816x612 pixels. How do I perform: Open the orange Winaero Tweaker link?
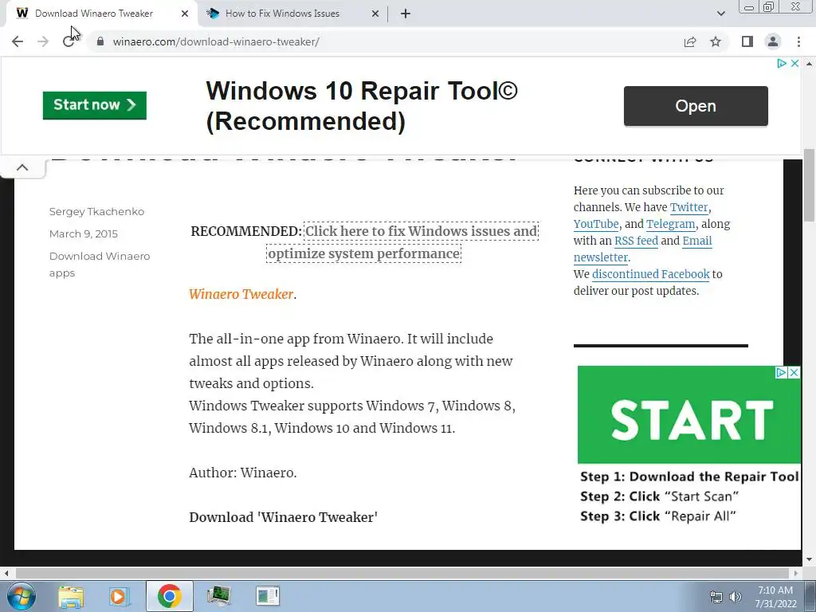(241, 294)
